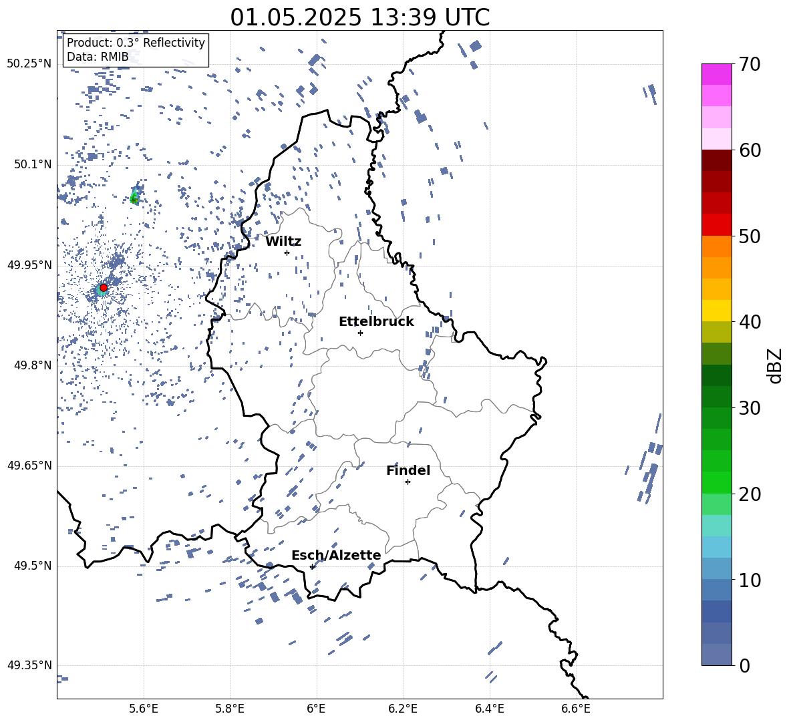Viewport: 791px width, 722px height.
Task: Click the 6.4°E longitude label
Action: tap(489, 709)
